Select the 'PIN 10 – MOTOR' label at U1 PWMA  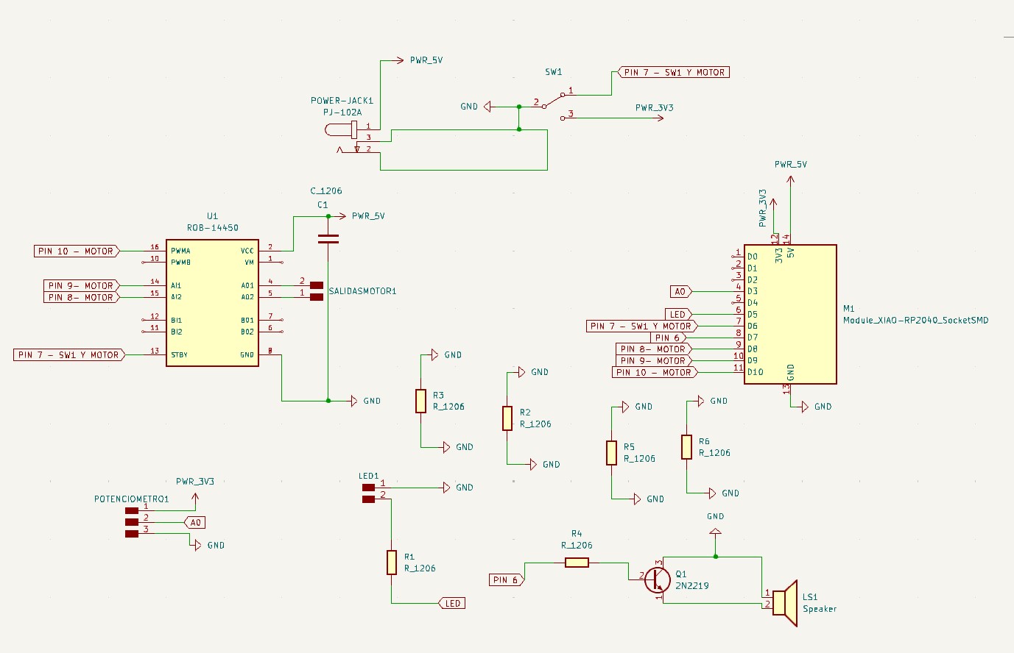coord(77,251)
